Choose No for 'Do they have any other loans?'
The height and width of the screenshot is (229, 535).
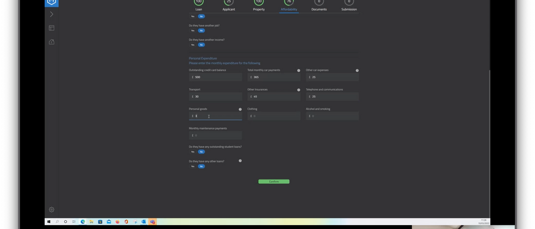point(201,166)
